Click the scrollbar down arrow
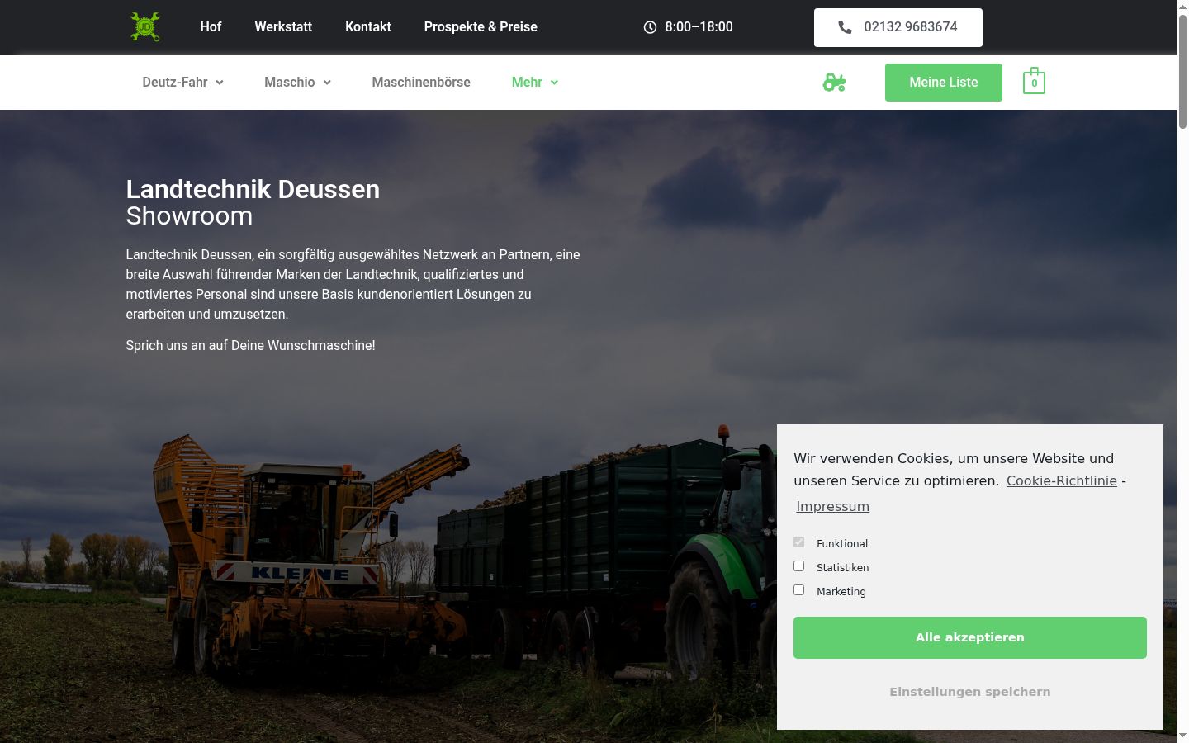This screenshot has height=743, width=1189. [1182, 736]
